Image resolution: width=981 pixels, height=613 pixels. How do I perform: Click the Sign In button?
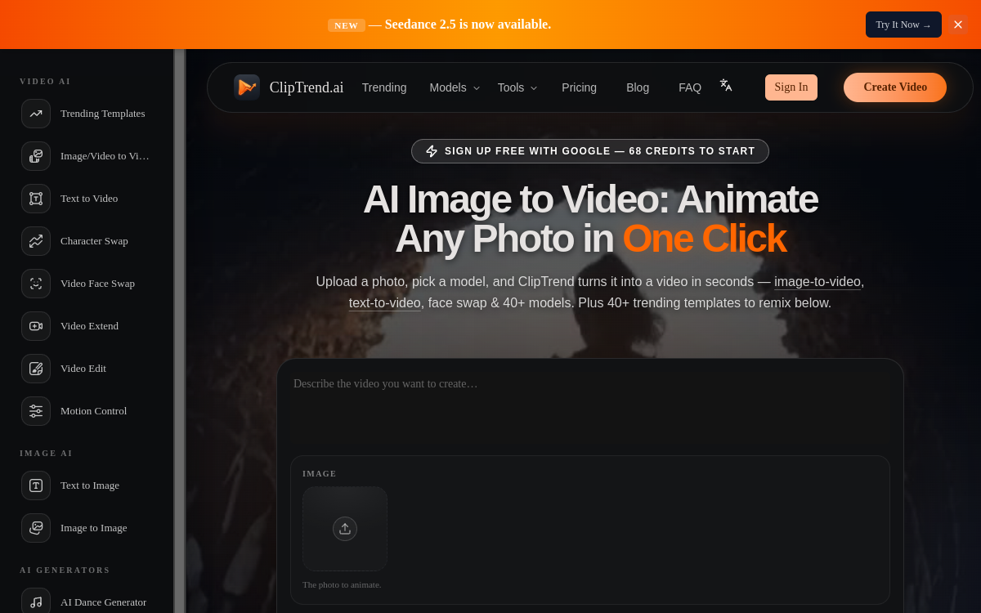[791, 87]
